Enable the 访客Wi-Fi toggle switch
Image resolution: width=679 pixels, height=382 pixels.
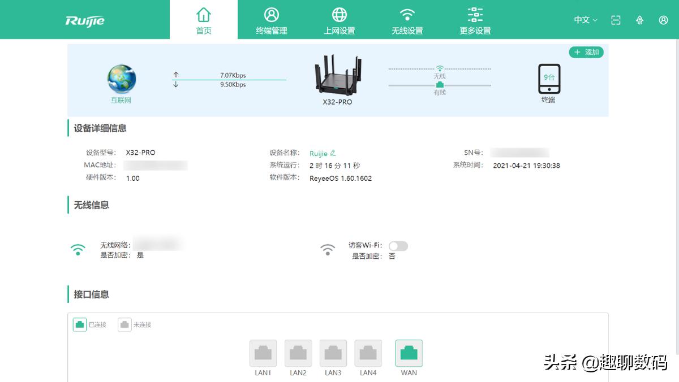click(x=398, y=246)
